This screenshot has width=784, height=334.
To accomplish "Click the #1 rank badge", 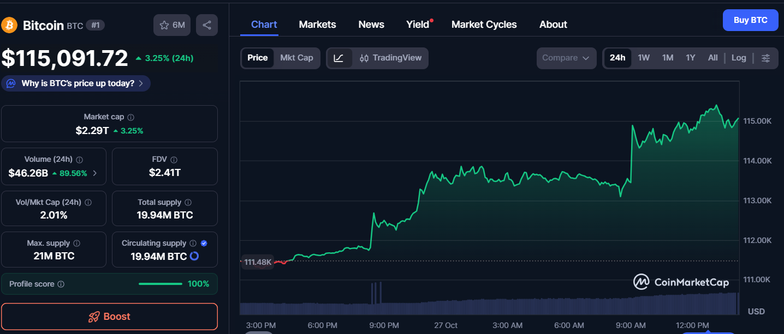I will point(96,25).
